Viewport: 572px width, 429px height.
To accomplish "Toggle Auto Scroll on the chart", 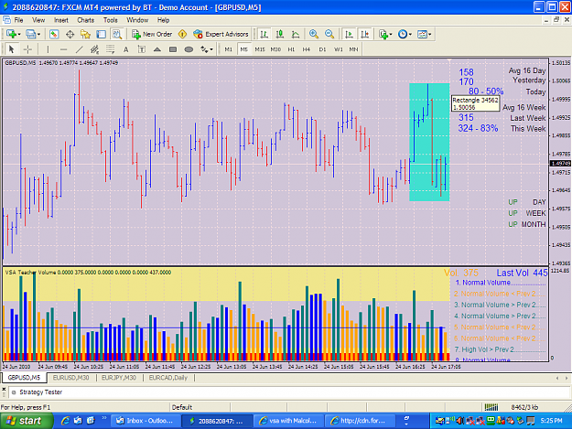I will (349, 34).
